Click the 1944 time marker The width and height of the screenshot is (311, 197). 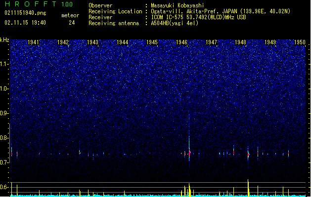(123, 42)
